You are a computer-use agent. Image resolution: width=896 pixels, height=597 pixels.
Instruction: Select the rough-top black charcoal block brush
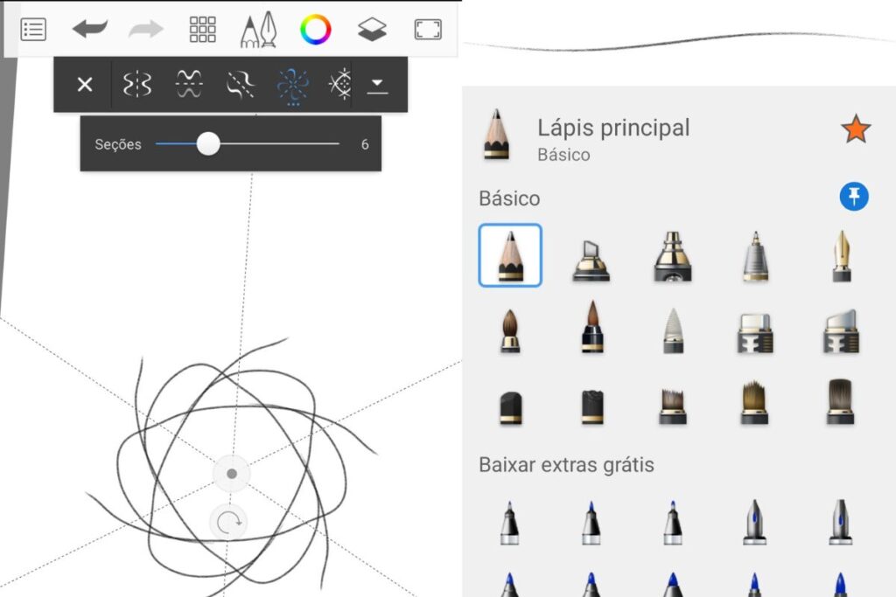click(592, 407)
